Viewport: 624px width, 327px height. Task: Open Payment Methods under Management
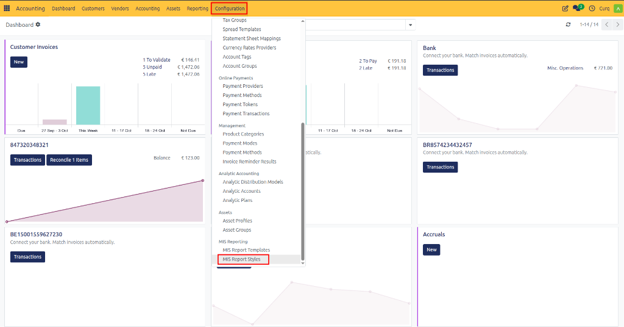(x=242, y=152)
